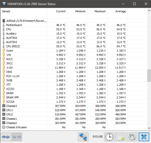Open the network remote monitoring button

tap(83, 137)
